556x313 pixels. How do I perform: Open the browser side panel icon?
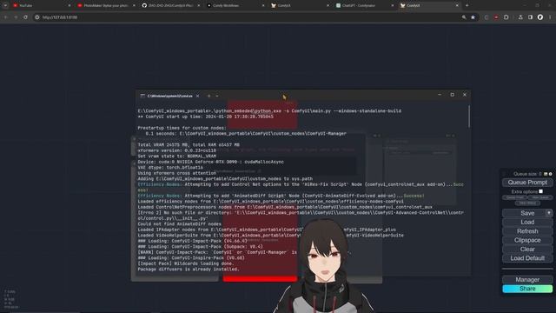click(x=530, y=17)
